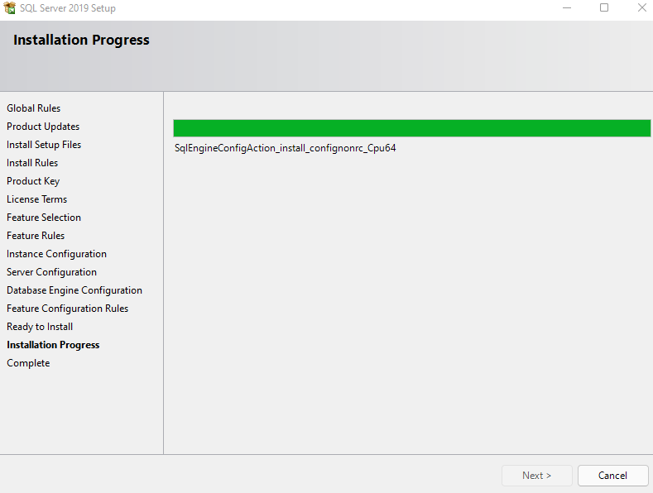Select the Install Rules step
The height and width of the screenshot is (493, 653).
(32, 163)
